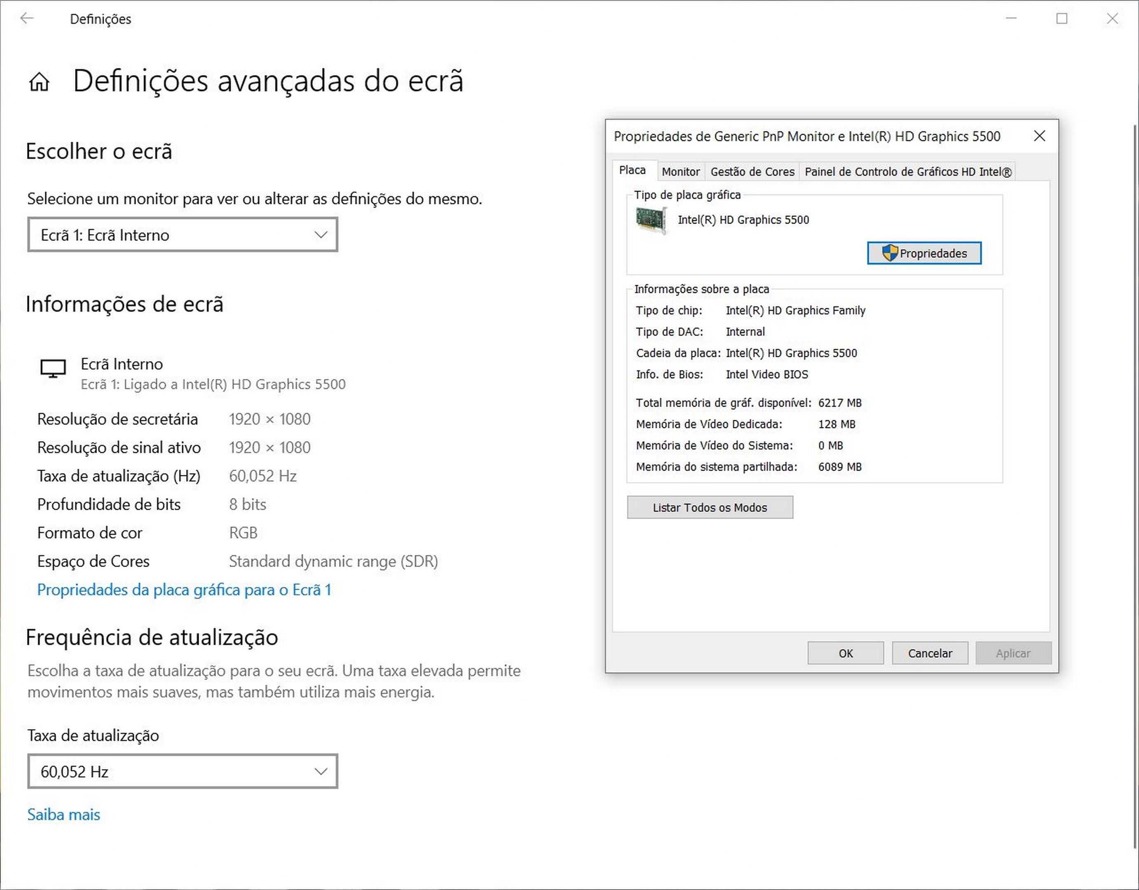Click the Cancelar button
Viewport: 1139px width, 890px height.
point(930,653)
